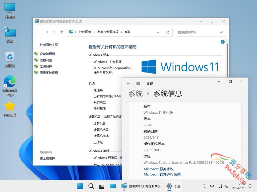The height and width of the screenshot is (192, 257).
Task: Open the 实用工具 star folder
Action: click(10, 108)
